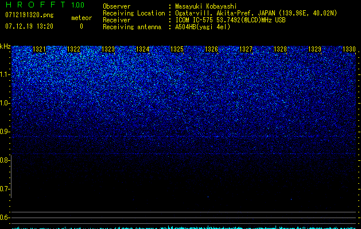Image resolution: width=361 pixels, height=229 pixels.
Task: Click the HROFFT 1.0.0 program title
Action: coord(45,5)
